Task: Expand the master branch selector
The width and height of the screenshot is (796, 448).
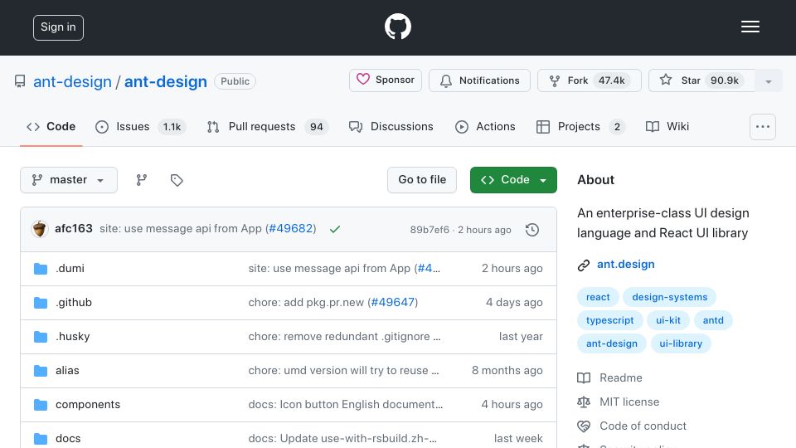Action: 69,180
